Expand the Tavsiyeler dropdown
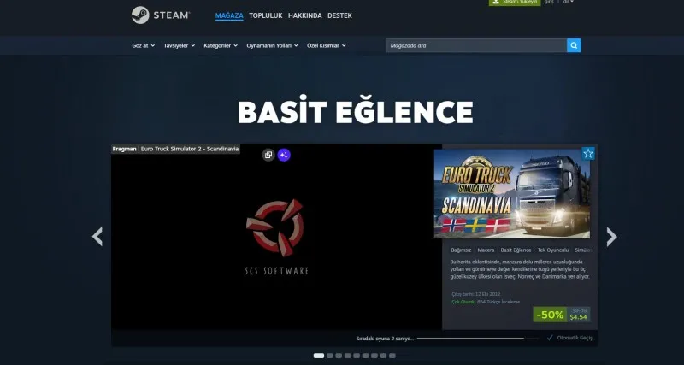The height and width of the screenshot is (365, 684). (180, 45)
